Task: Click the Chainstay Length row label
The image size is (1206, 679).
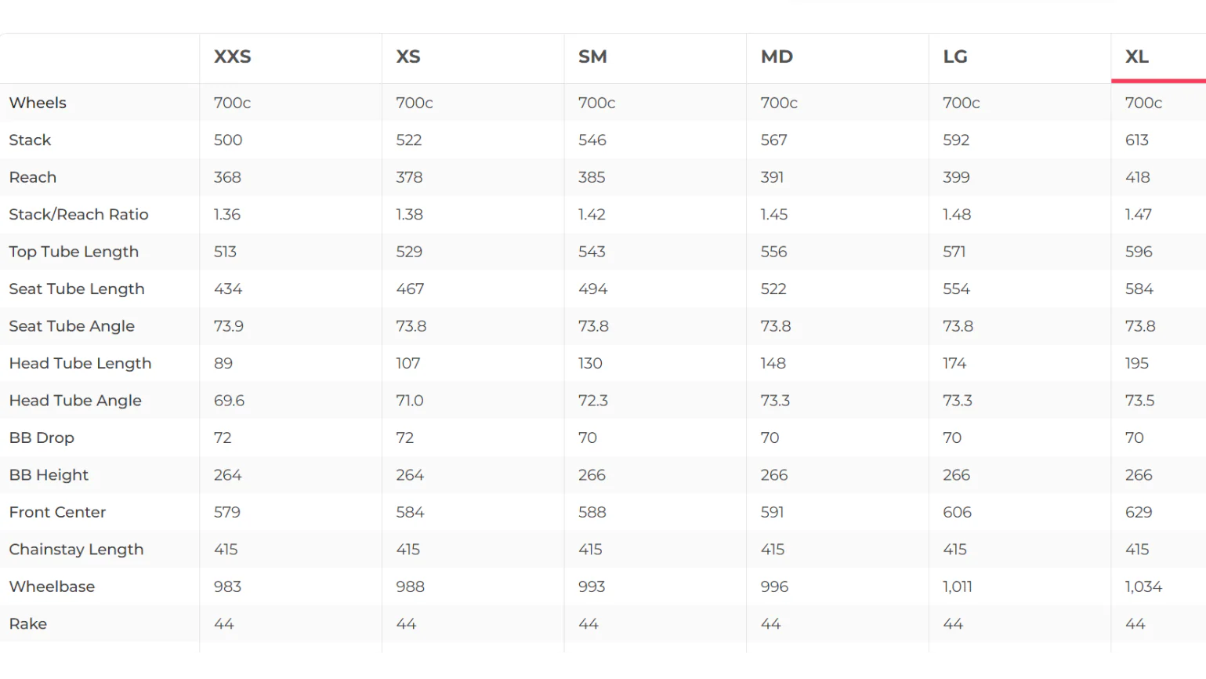Action: pyautogui.click(x=76, y=550)
